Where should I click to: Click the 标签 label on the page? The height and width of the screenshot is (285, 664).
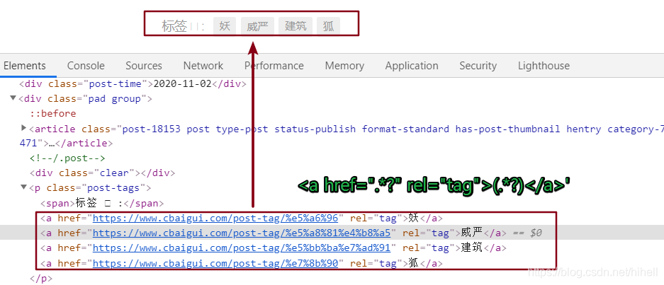tap(174, 26)
